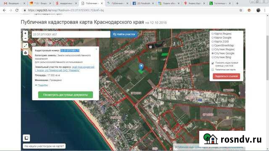This screenshot has width=269, height=151.
Task: Switch to the second browser tab
Action: click(x=40, y=3)
